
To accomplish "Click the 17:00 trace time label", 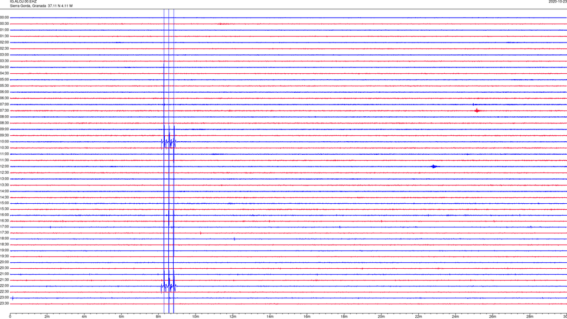I will click(x=4, y=227).
